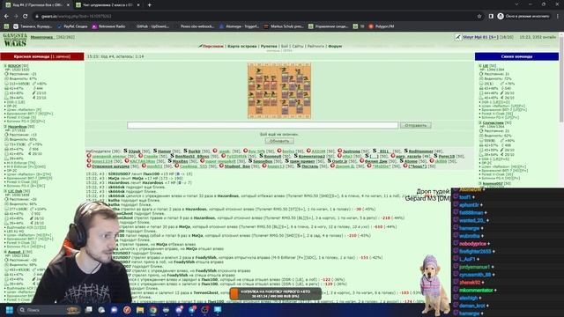
Task: Bookmark this page with the star icon
Action: (479, 16)
